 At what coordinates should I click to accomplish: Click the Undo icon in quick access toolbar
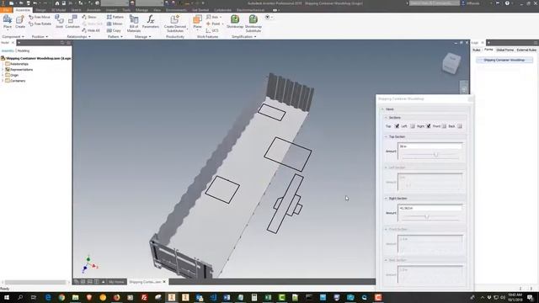[x=35, y=3]
